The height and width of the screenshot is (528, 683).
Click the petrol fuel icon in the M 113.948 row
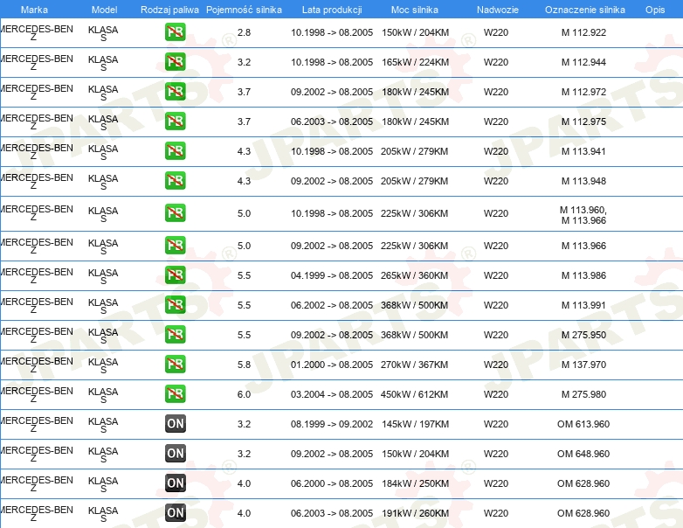[175, 180]
